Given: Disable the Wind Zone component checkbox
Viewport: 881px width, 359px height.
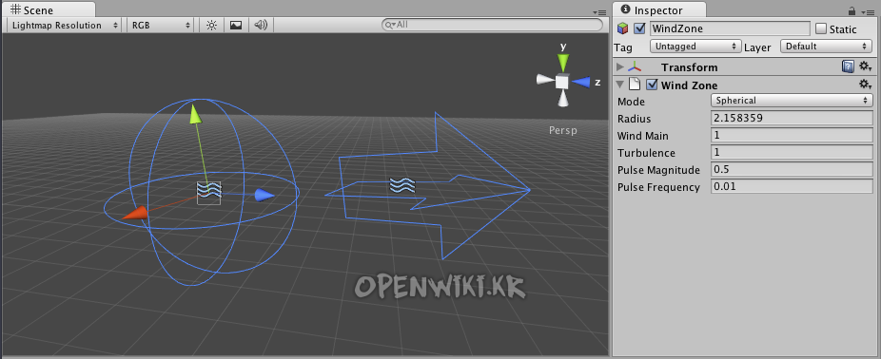Looking at the screenshot, I should 652,85.
